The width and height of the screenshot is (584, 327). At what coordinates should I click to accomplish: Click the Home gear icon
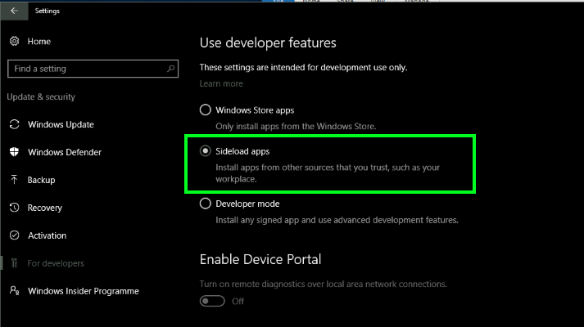click(14, 41)
